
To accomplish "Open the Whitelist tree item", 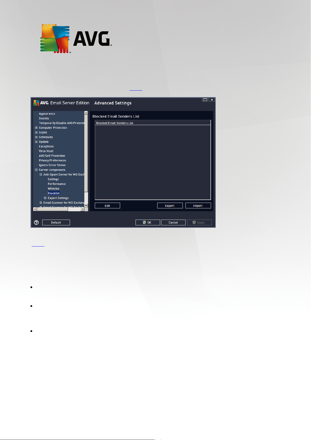I will coord(54,189).
